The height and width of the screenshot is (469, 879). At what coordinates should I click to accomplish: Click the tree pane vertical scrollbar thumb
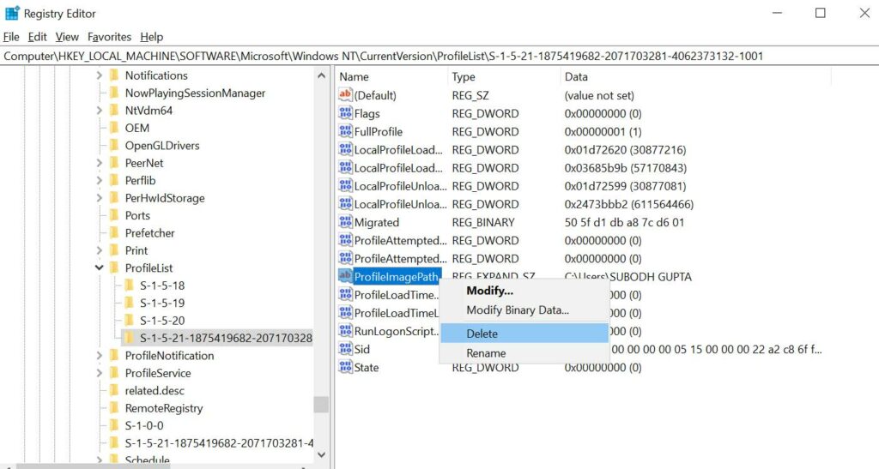(321, 404)
